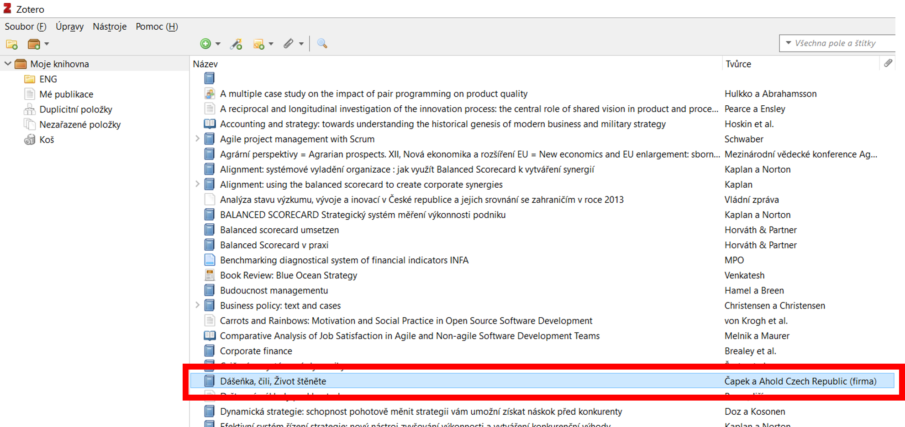Click book icon of Corporate finance
Image resolution: width=905 pixels, height=427 pixels.
(x=209, y=350)
